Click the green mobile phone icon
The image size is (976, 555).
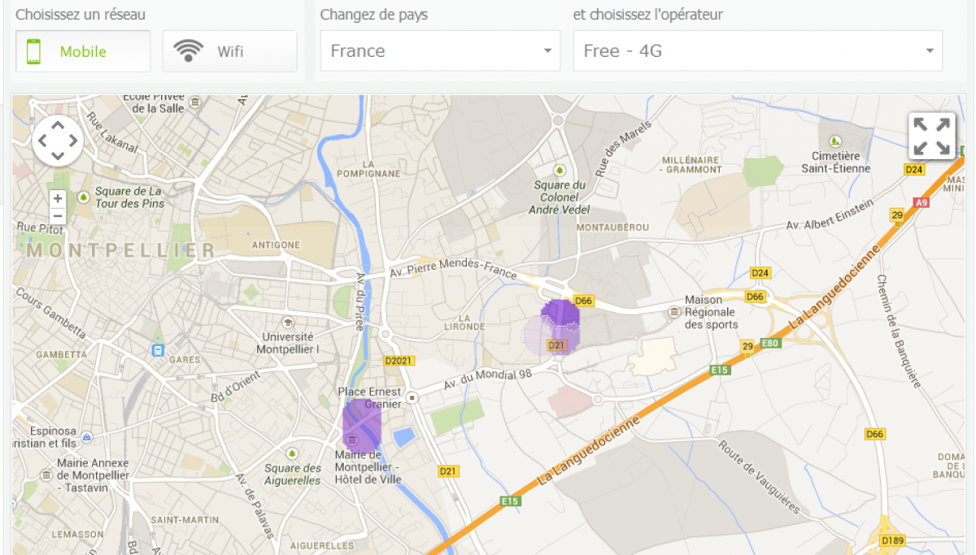pos(33,51)
